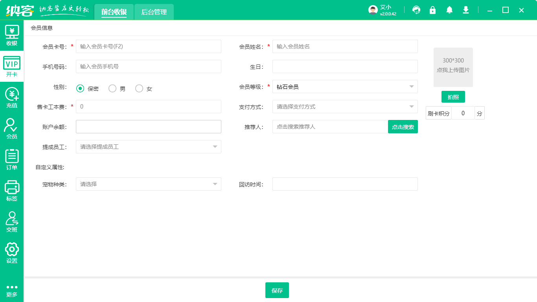The width and height of the screenshot is (537, 302).
Task: Click the 保存 save button
Action: click(277, 290)
